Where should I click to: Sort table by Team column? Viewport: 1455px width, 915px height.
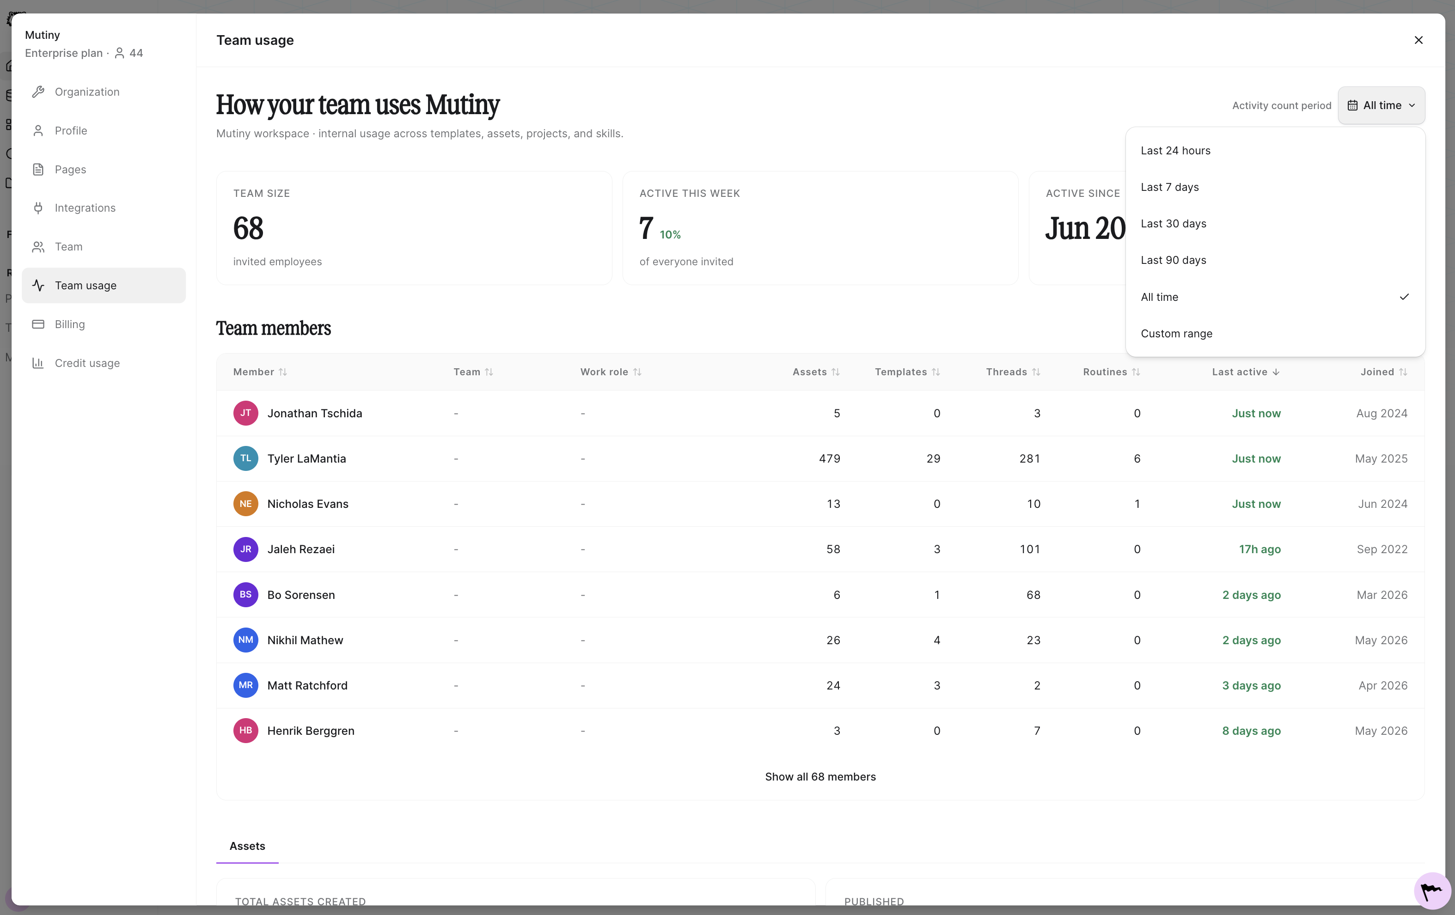tap(474, 372)
